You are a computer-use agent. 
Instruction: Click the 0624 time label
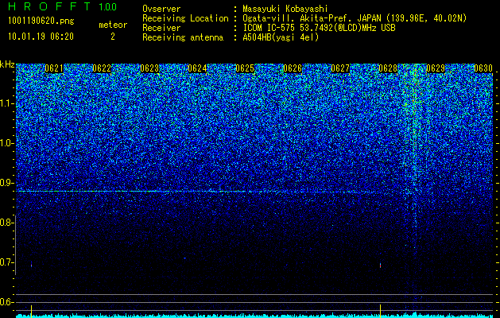click(197, 68)
